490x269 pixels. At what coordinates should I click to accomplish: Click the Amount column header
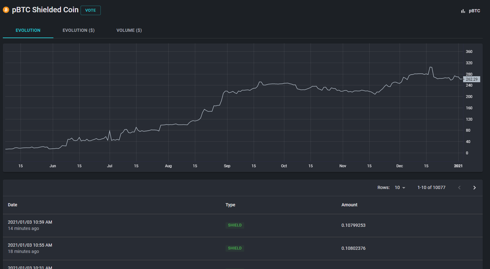(349, 205)
